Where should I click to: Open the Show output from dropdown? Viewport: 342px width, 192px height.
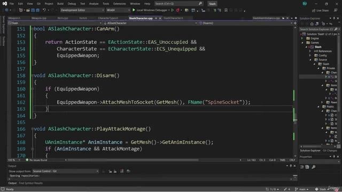point(65,171)
